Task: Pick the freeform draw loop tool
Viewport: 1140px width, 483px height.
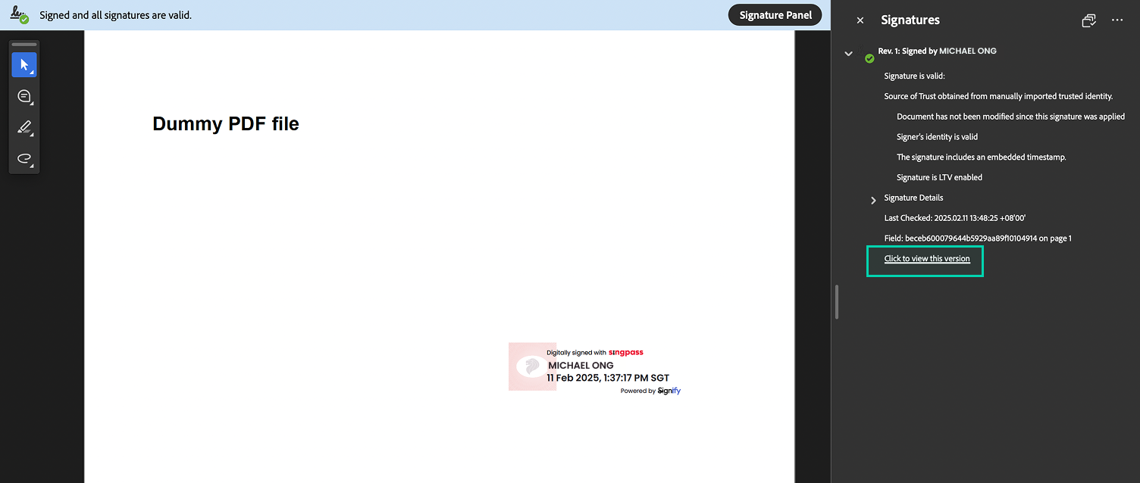Action: coord(23,158)
